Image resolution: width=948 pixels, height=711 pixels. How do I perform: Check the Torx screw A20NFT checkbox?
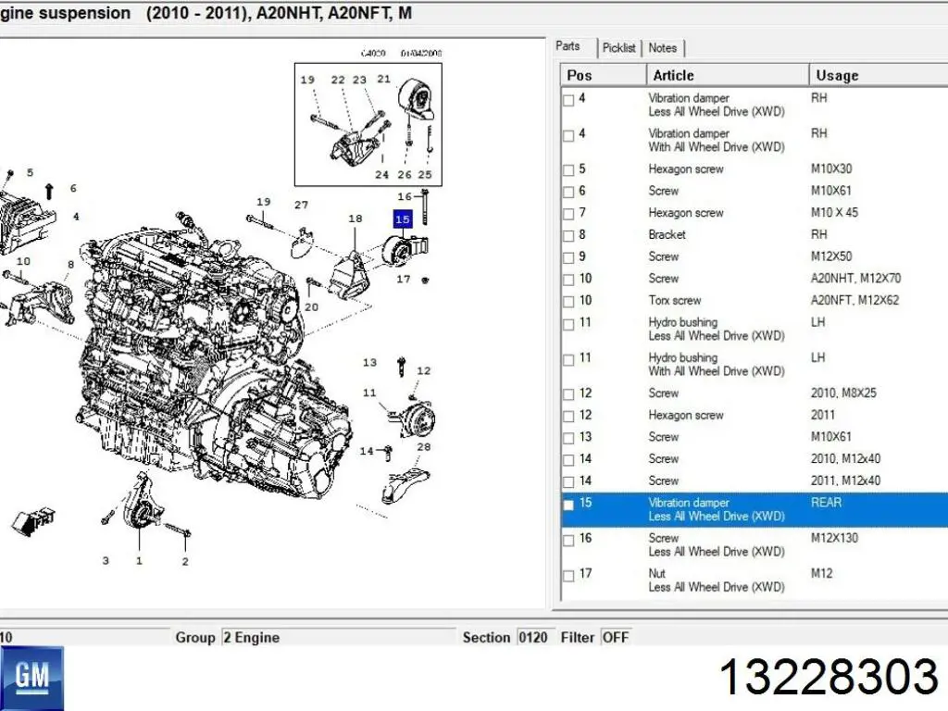[x=568, y=302]
